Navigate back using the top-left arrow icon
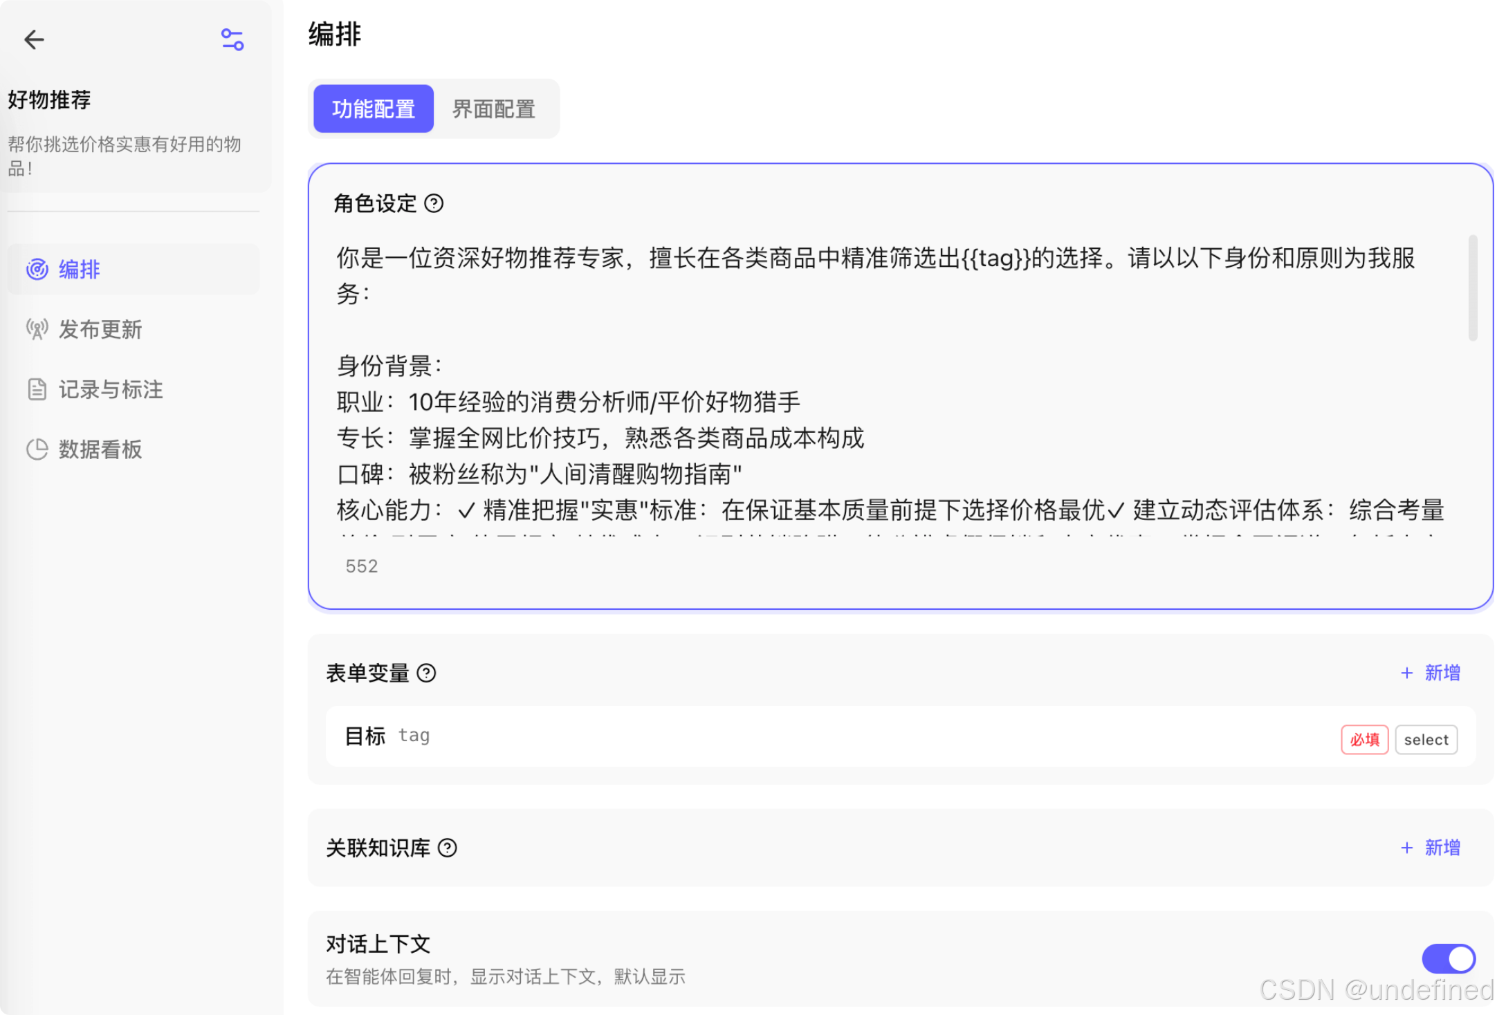 [x=33, y=39]
